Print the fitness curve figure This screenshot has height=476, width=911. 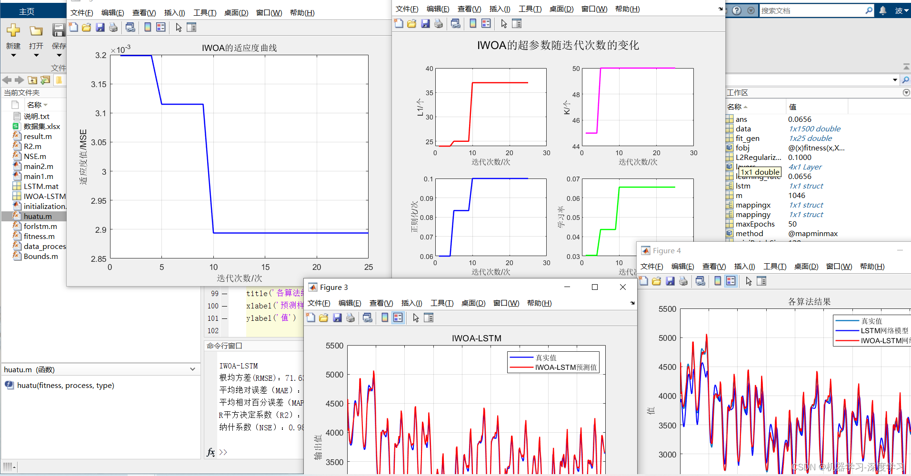pyautogui.click(x=113, y=28)
